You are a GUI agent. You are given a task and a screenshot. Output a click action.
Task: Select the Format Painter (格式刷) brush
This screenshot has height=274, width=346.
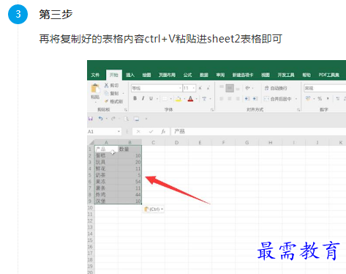tap(106, 101)
